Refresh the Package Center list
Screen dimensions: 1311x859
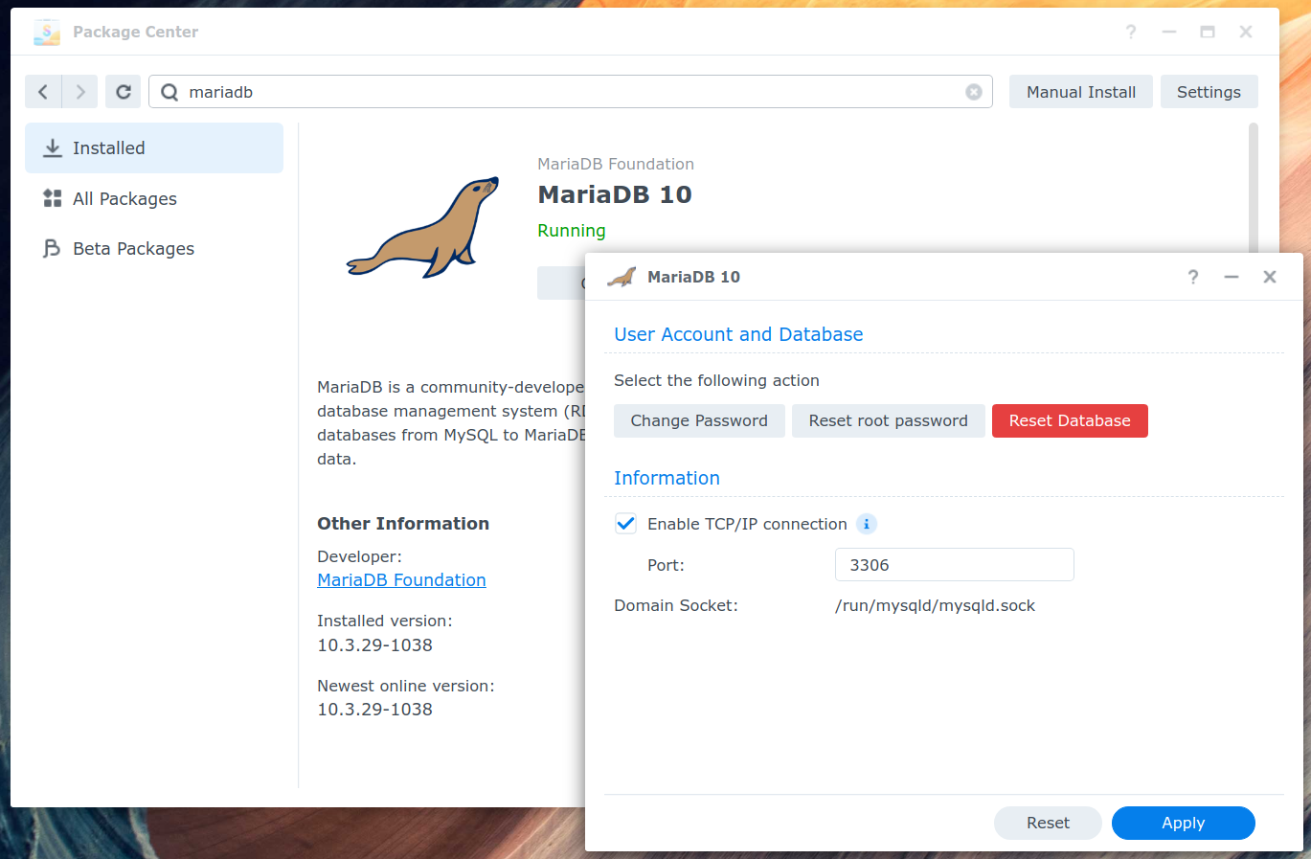[124, 92]
